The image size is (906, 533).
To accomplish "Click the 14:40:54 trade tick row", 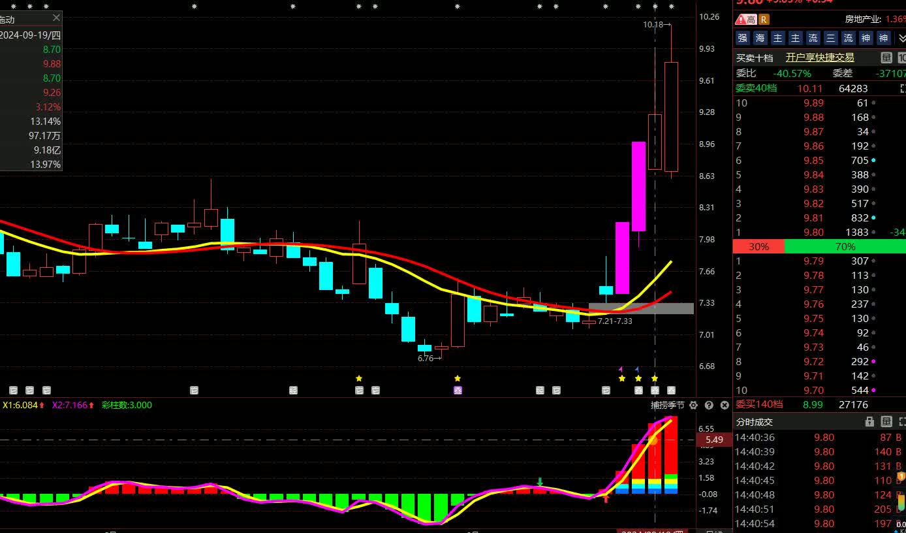I will pyautogui.click(x=819, y=524).
